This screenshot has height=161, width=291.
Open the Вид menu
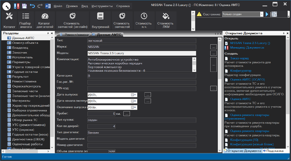[84, 6]
